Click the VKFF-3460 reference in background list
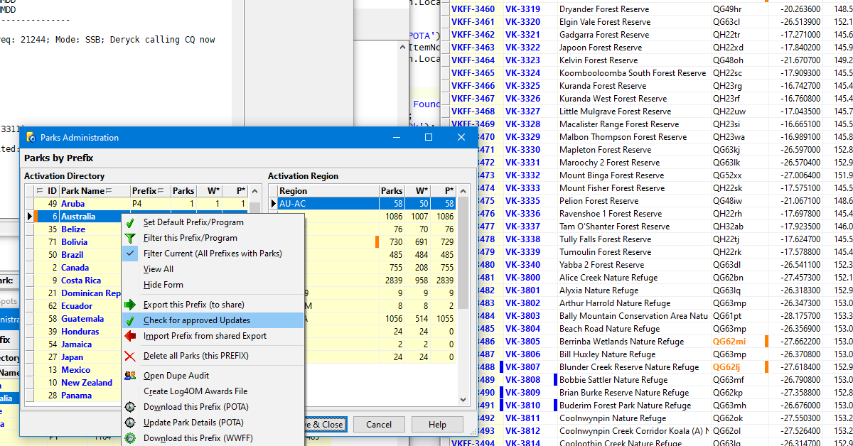853x446 pixels. pos(473,9)
